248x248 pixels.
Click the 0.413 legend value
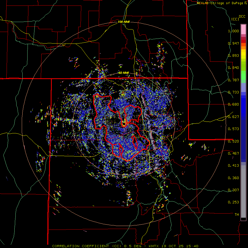click(233, 166)
